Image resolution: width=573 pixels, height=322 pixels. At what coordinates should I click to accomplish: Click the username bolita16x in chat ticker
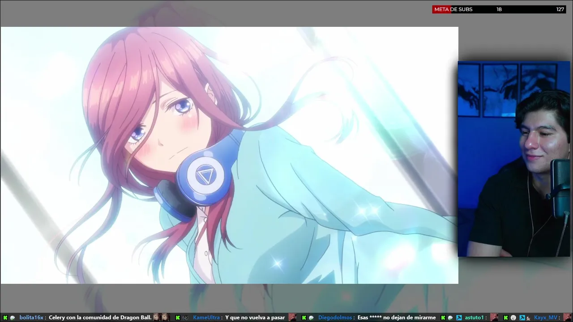coord(31,318)
